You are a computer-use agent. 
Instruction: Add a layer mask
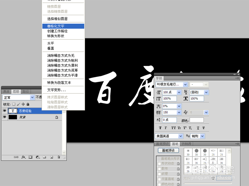click(x=30, y=157)
